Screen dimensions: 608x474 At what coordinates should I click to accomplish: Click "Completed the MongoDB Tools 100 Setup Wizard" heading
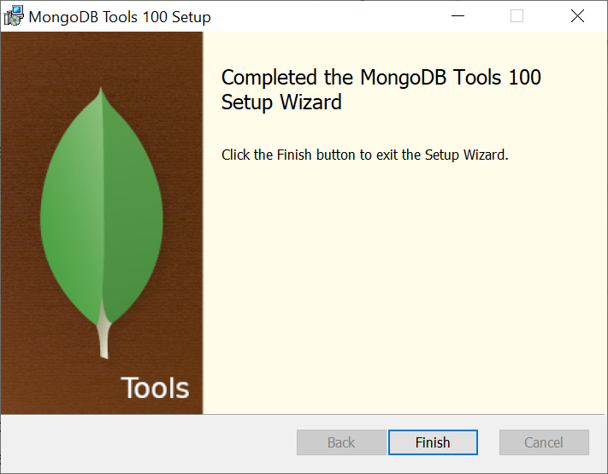(381, 90)
